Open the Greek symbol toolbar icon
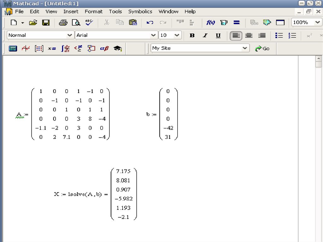The image size is (323, 242). point(104,49)
